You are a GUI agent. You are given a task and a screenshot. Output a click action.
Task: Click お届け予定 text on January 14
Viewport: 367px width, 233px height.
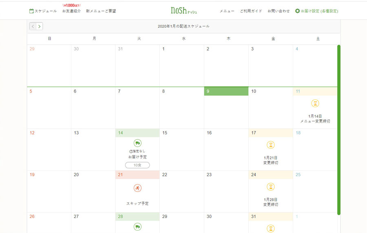(137, 157)
